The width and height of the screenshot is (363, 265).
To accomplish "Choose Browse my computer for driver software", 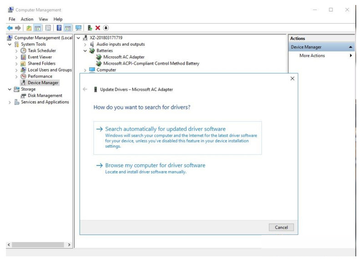I will pos(155,165).
